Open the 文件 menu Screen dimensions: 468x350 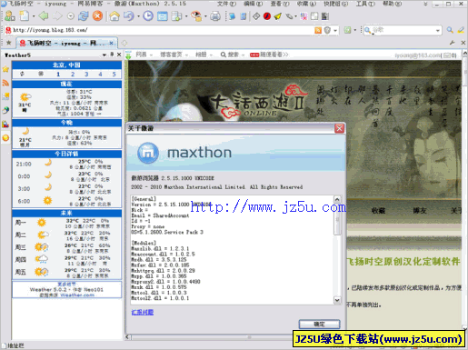pyautogui.click(x=226, y=4)
